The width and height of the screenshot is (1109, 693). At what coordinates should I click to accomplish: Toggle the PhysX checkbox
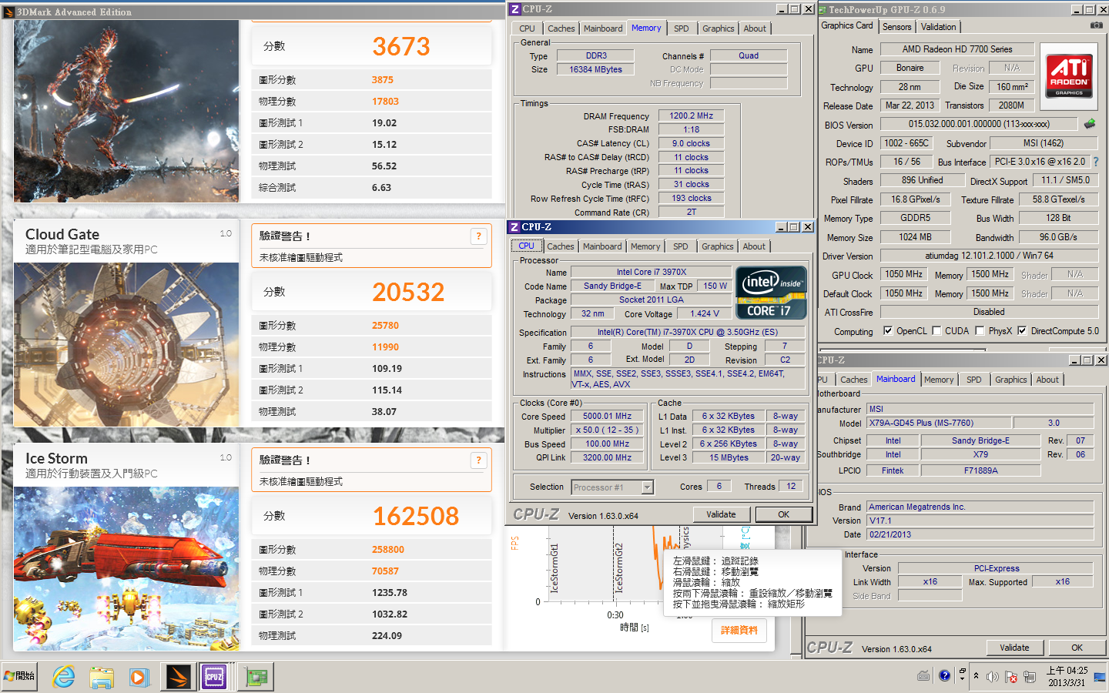pyautogui.click(x=980, y=330)
